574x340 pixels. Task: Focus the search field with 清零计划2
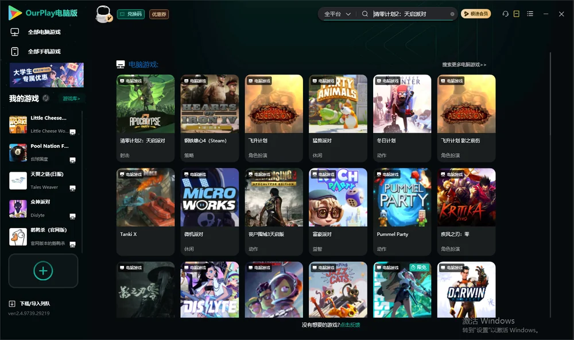pyautogui.click(x=410, y=14)
